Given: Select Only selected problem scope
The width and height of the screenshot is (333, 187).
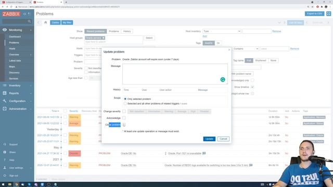Looking at the screenshot, I should pyautogui.click(x=125, y=99).
